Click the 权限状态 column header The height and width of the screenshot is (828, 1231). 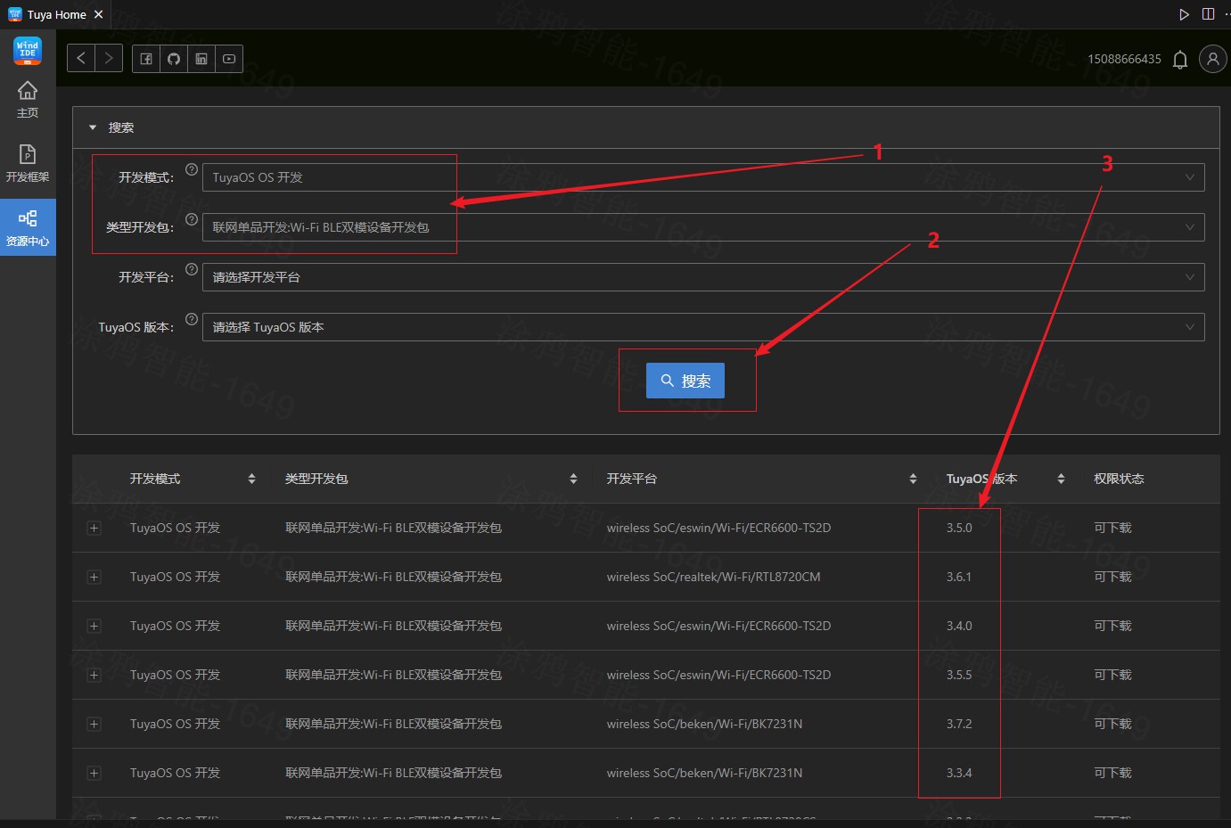1119,479
